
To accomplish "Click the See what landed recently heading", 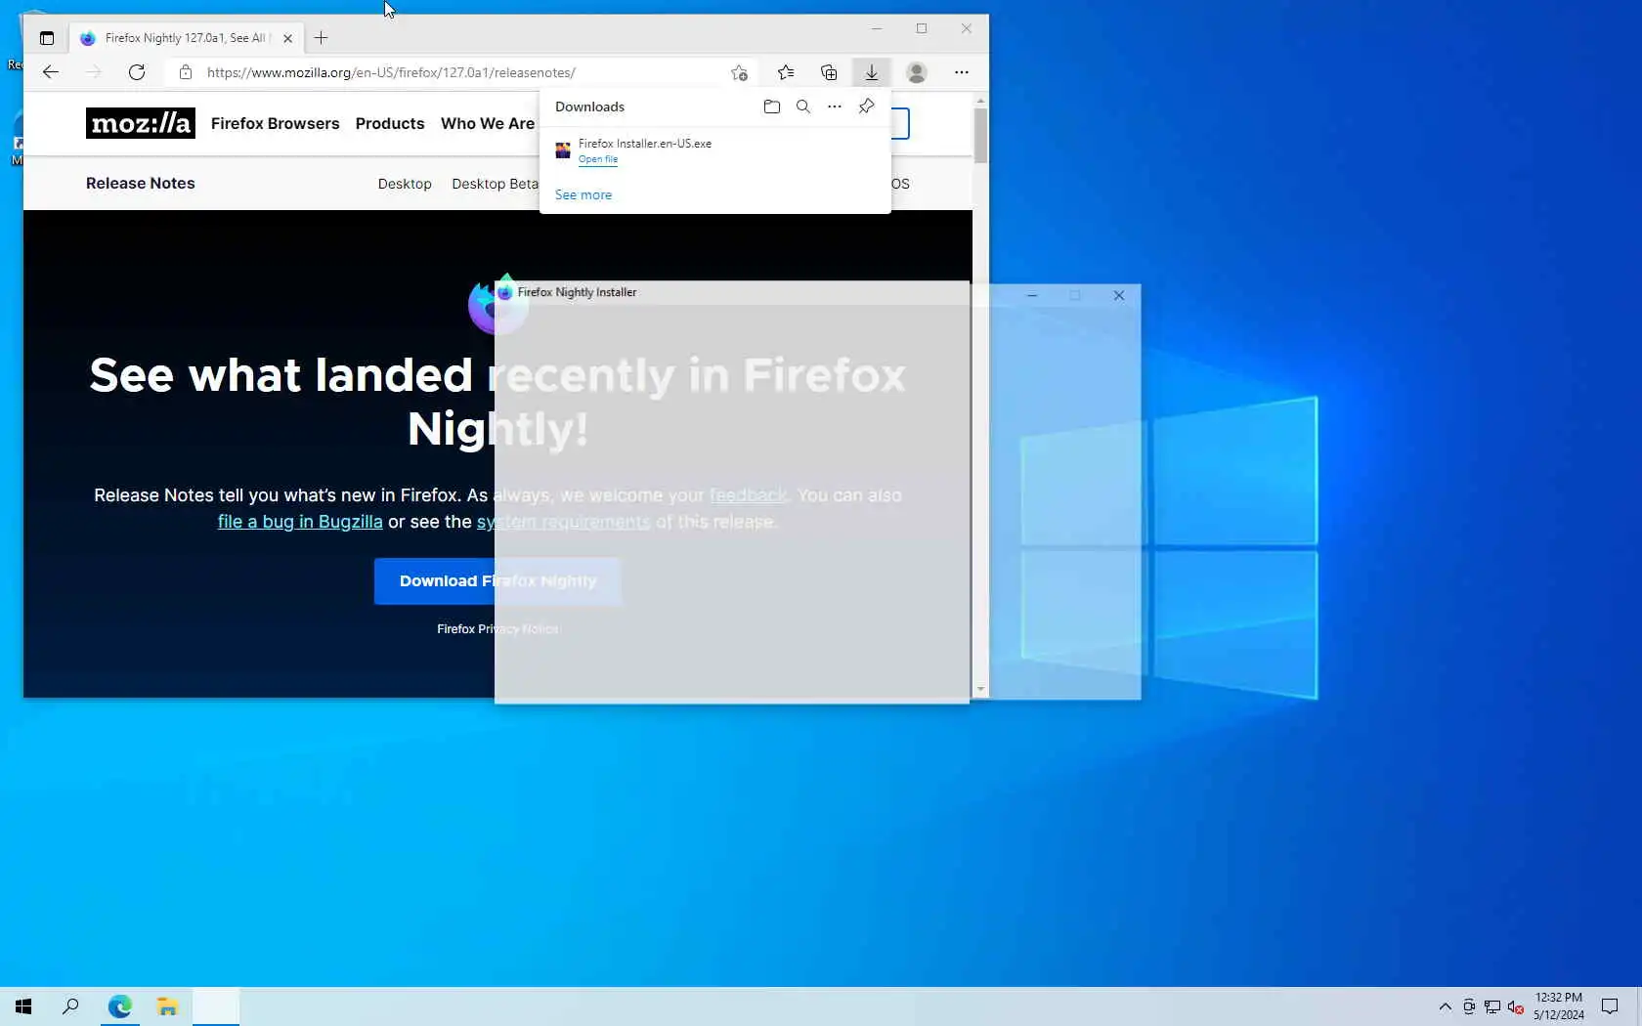I will (497, 402).
